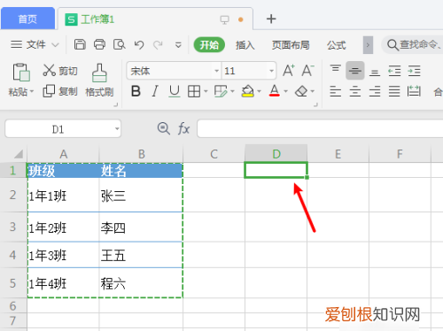Select column D header
Image resolution: width=443 pixels, height=331 pixels.
pos(276,154)
